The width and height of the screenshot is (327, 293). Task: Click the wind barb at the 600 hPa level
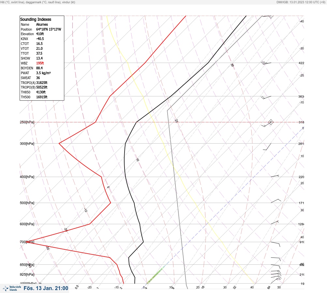click(275, 222)
